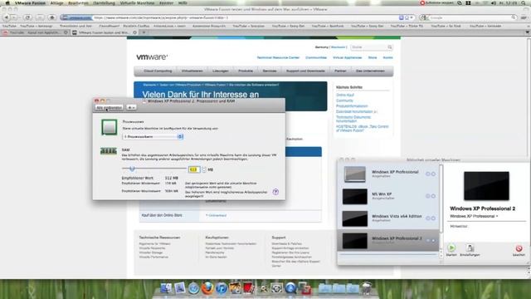Click the Apple menu logo
Screen dimensions: 531x299
(x=7, y=2)
